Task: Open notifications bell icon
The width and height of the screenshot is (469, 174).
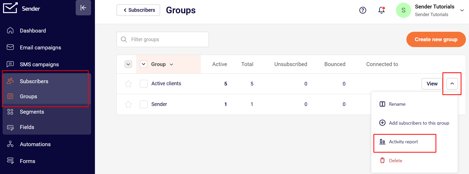Action: point(382,10)
